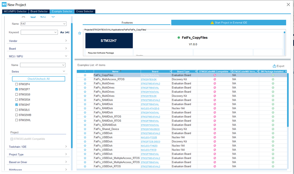Close the STM32CubeMX Compatible column via X
This screenshot has height=174, width=294.
tap(231, 72)
